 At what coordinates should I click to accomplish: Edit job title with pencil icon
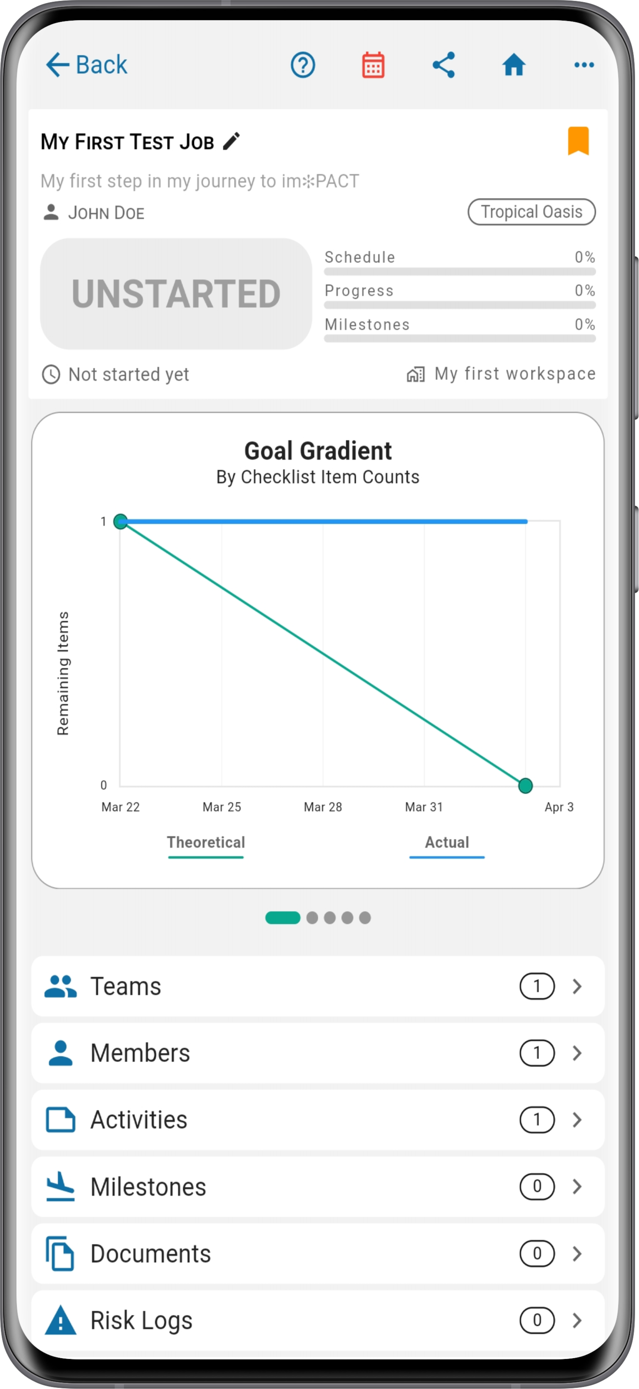tap(232, 142)
